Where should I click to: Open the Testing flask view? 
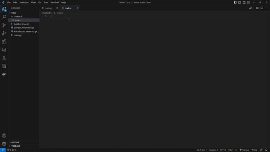[4, 58]
